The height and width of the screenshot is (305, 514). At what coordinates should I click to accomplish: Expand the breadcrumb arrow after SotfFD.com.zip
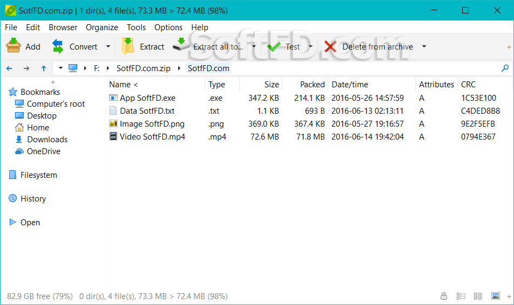179,68
